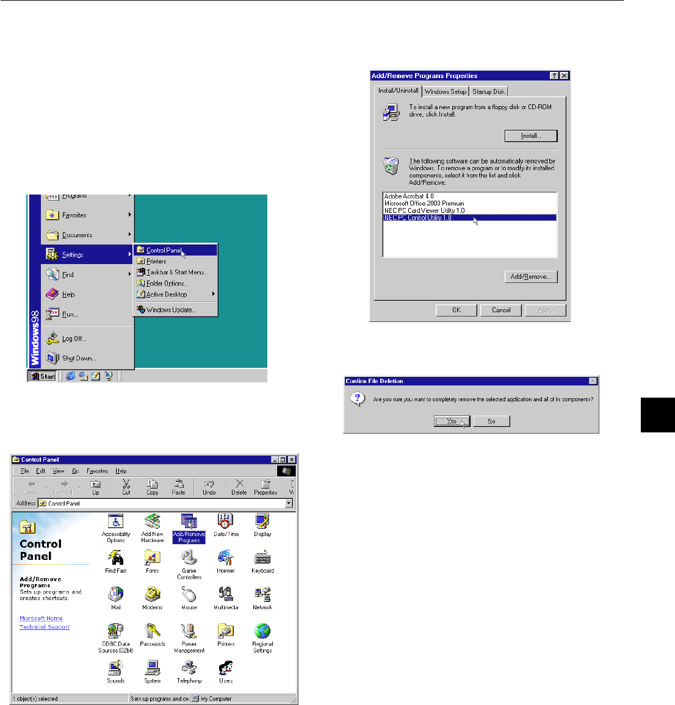Open the Modems applet
Image resolution: width=675 pixels, height=705 pixels.
point(153,598)
